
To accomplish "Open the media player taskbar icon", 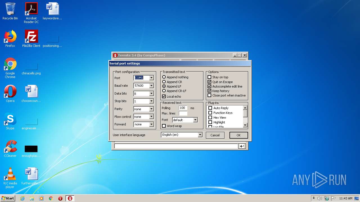I will point(41,198).
